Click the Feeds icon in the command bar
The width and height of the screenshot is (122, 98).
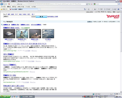(x=89, y=9)
